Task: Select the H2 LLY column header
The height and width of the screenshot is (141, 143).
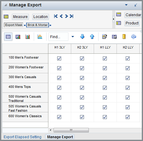Action: (x=128, y=49)
